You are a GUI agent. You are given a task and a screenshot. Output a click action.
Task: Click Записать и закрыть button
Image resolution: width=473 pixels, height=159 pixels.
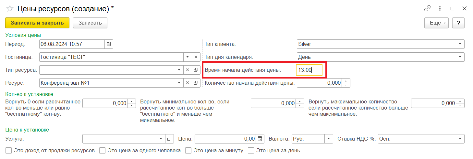37,23
